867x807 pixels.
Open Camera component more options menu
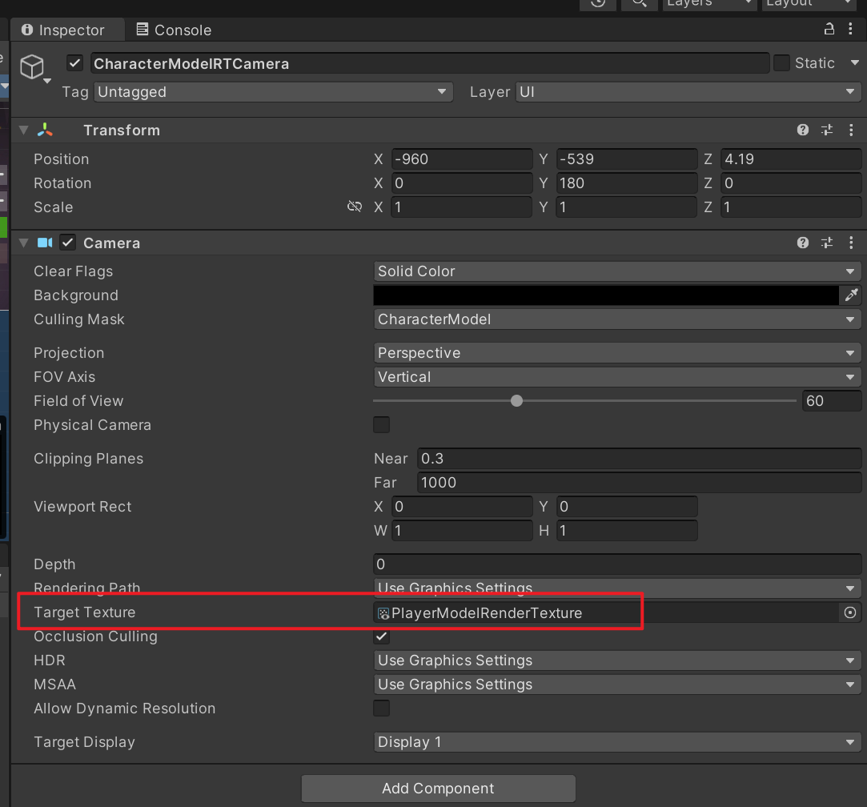click(x=850, y=243)
